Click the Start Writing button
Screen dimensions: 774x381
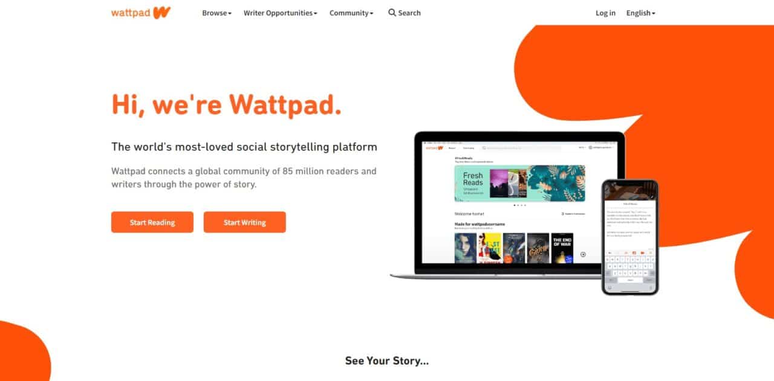click(245, 222)
